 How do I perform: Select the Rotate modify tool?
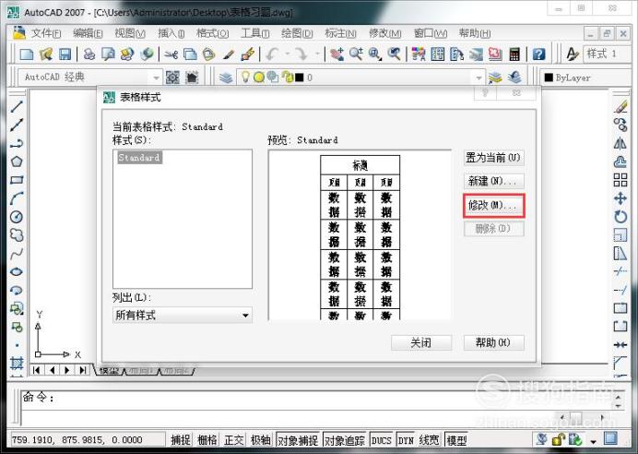620,217
